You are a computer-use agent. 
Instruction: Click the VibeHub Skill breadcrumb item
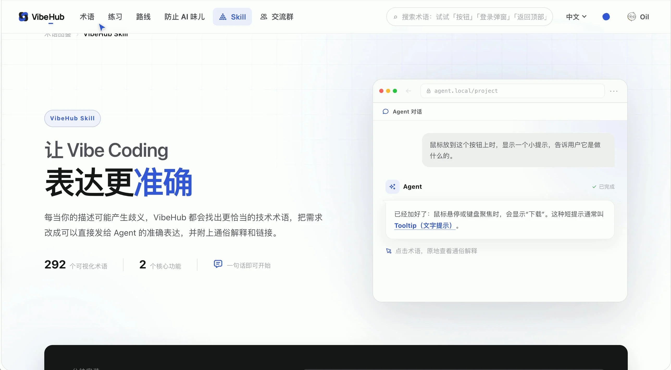[x=106, y=35]
